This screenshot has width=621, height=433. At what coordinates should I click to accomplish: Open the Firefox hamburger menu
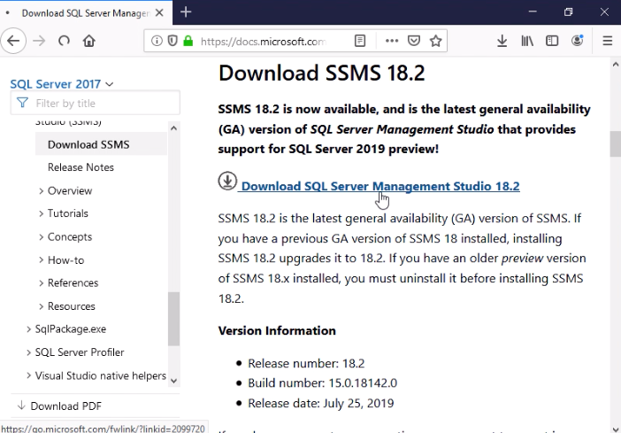[608, 41]
